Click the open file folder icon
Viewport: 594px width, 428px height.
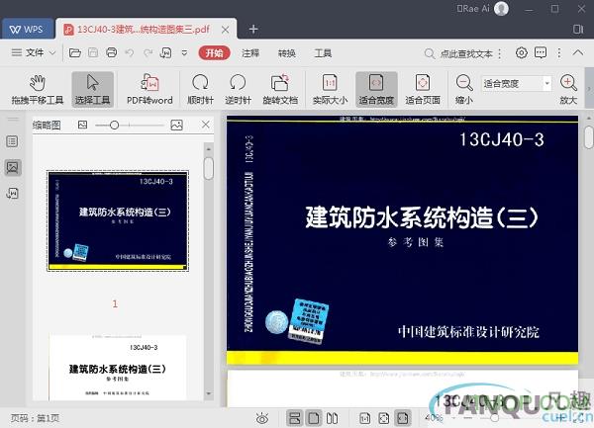(x=75, y=52)
